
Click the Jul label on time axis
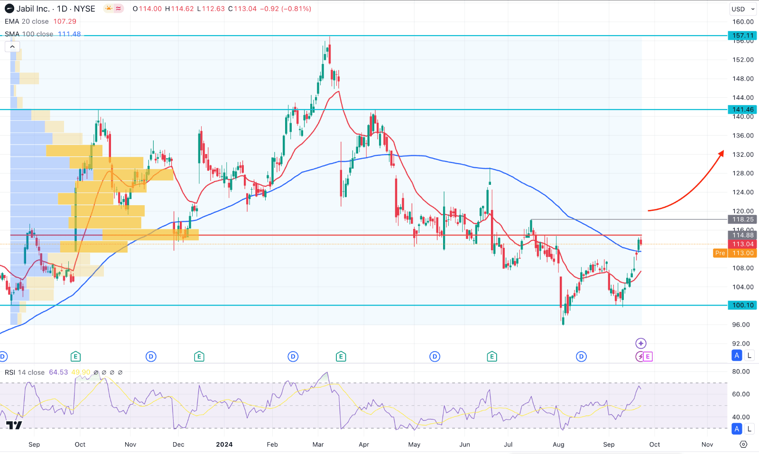coord(508,445)
